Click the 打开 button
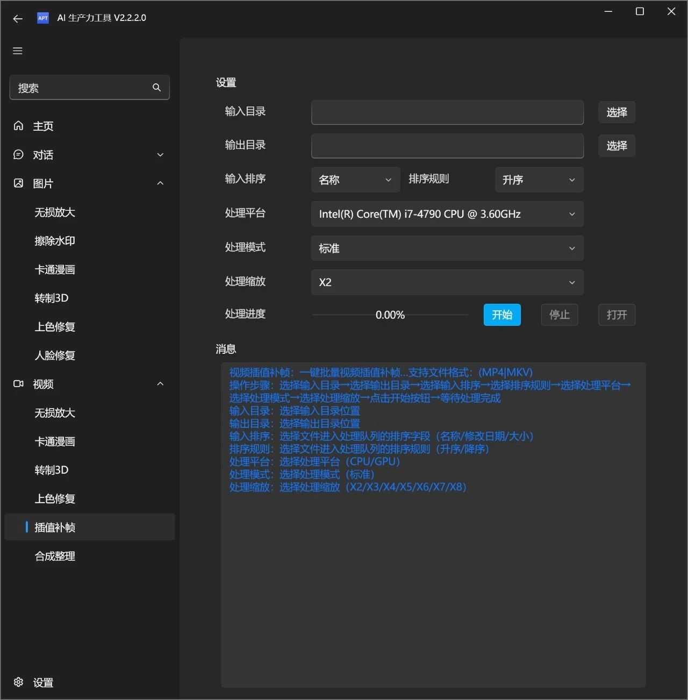Image resolution: width=688 pixels, height=700 pixels. [617, 315]
